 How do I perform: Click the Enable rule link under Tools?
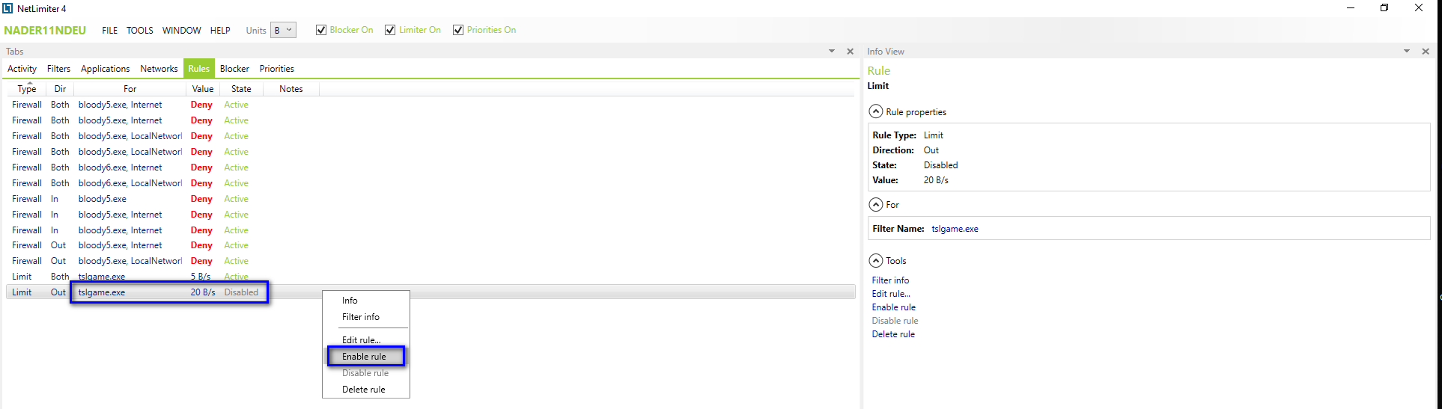[x=893, y=307]
